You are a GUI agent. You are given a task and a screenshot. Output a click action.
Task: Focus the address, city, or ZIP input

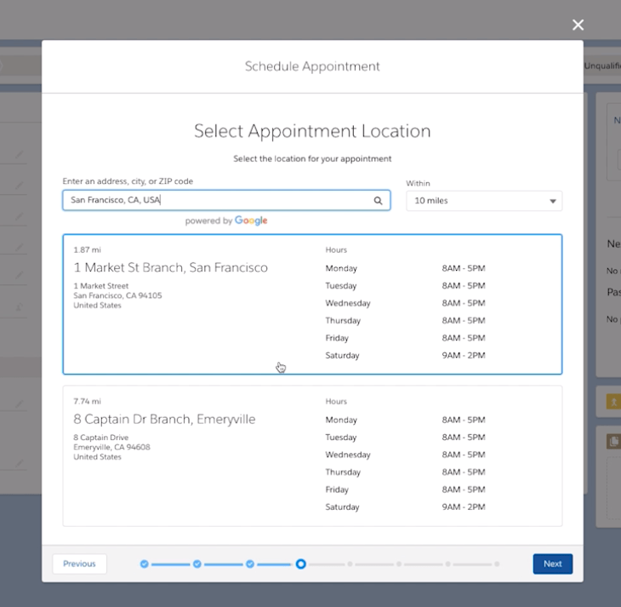(217, 200)
